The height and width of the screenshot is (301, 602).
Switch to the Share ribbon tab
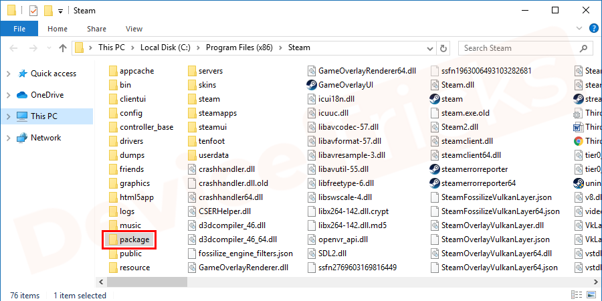click(x=97, y=29)
